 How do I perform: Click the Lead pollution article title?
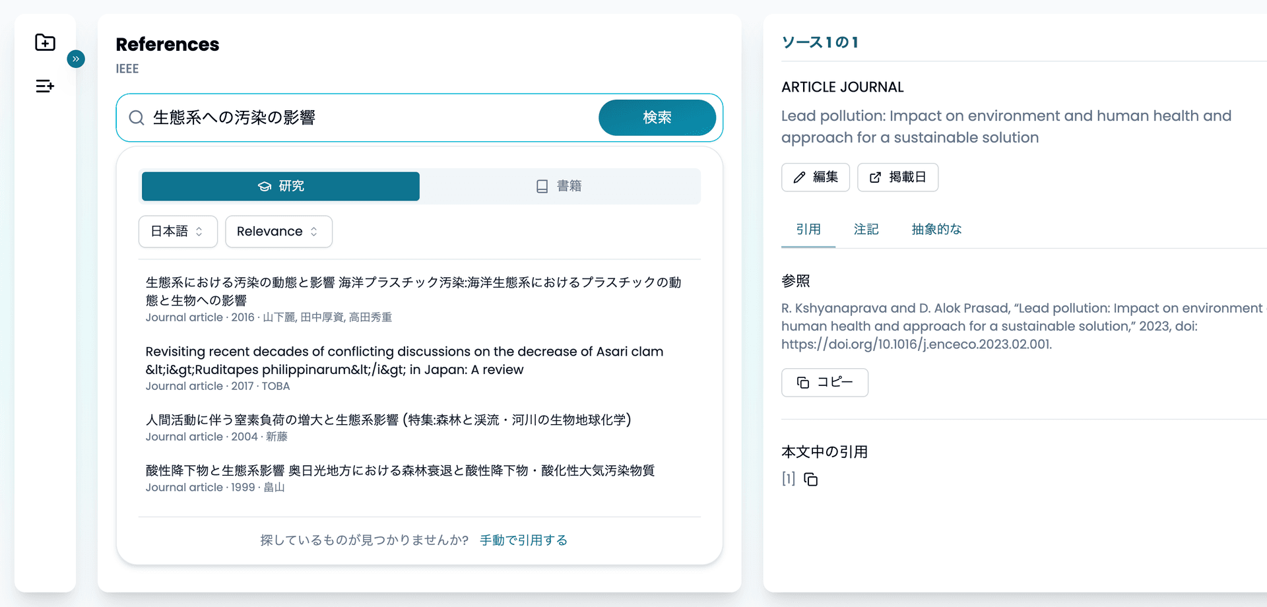[x=1006, y=127]
